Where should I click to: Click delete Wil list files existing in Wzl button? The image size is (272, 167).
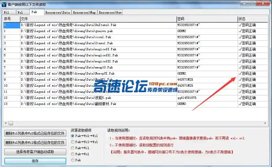click(35, 133)
